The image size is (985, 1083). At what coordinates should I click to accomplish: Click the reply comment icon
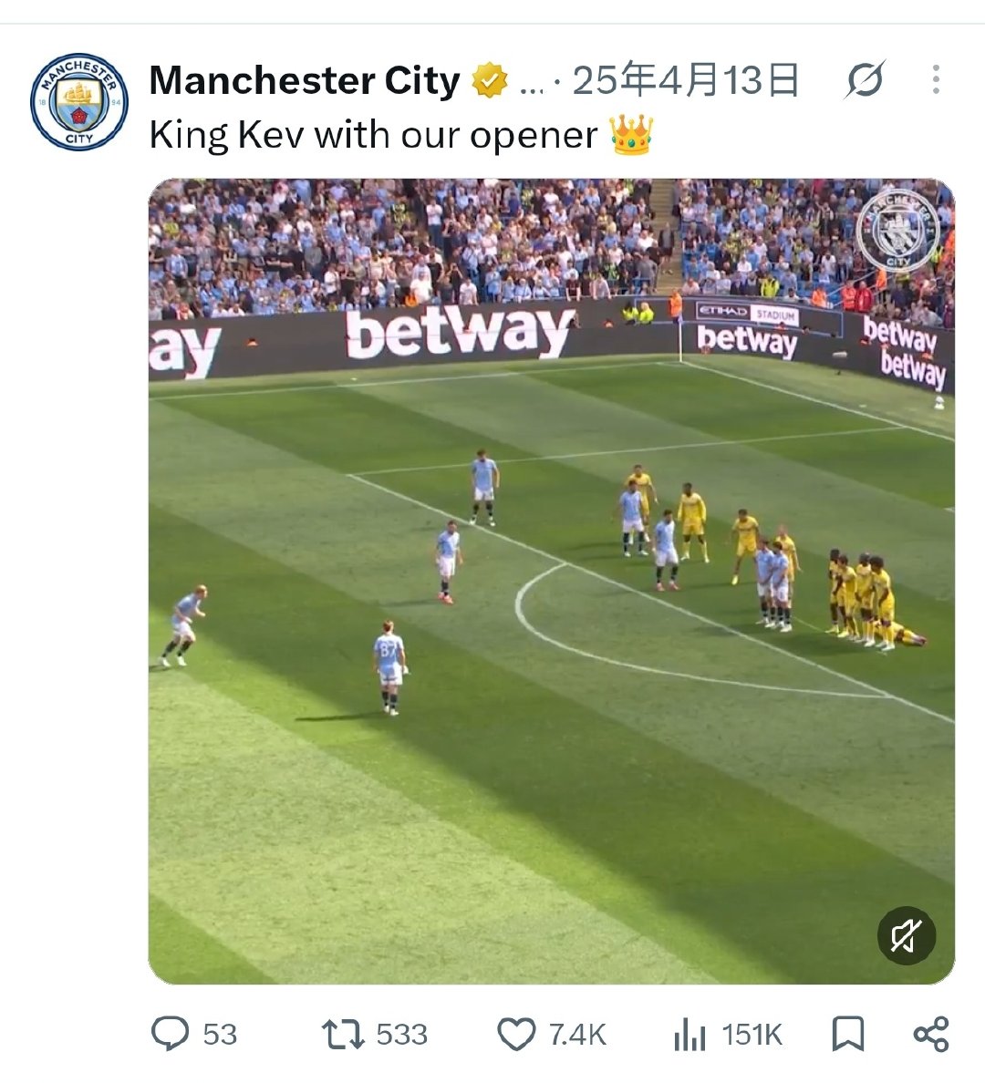tap(170, 1034)
